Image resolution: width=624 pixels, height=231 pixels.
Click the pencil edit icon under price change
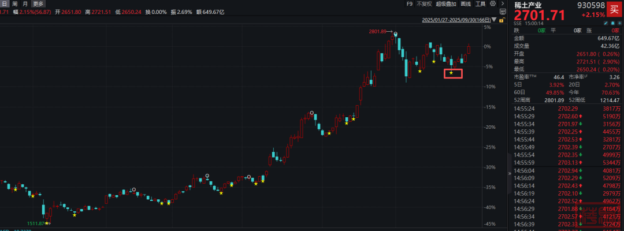[x=607, y=23]
